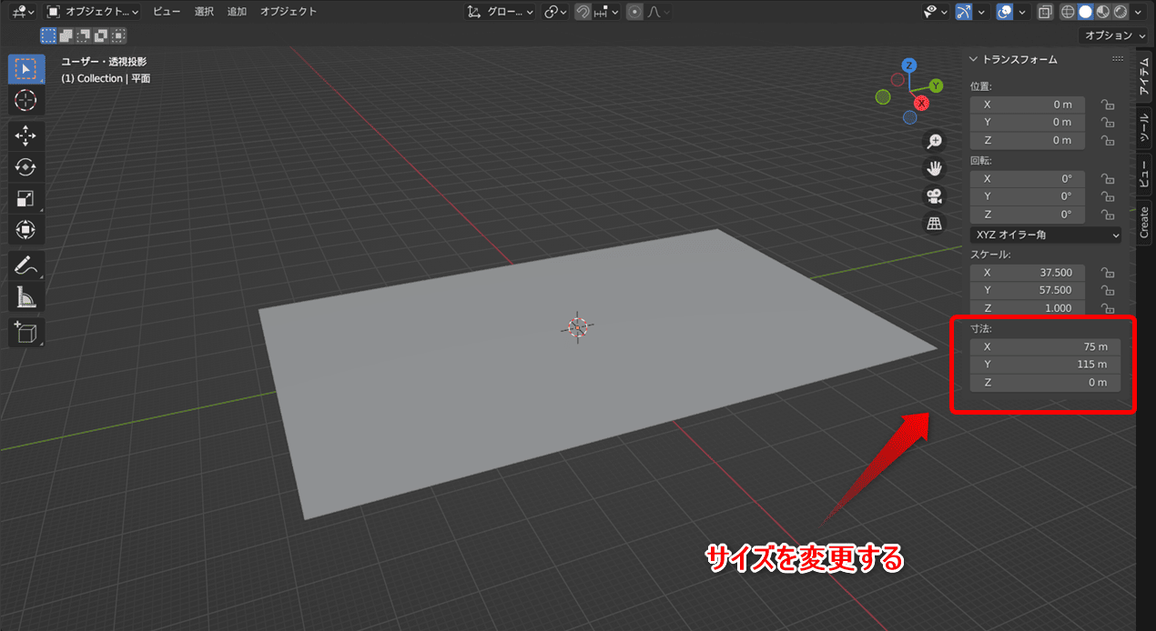Choose the 'extend selection' mode icon
This screenshot has height=631, width=1156.
[x=66, y=35]
